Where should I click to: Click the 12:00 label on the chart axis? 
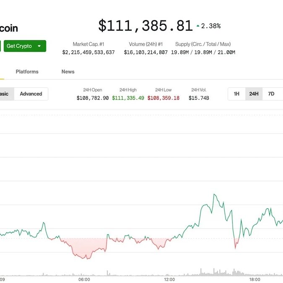169,279
